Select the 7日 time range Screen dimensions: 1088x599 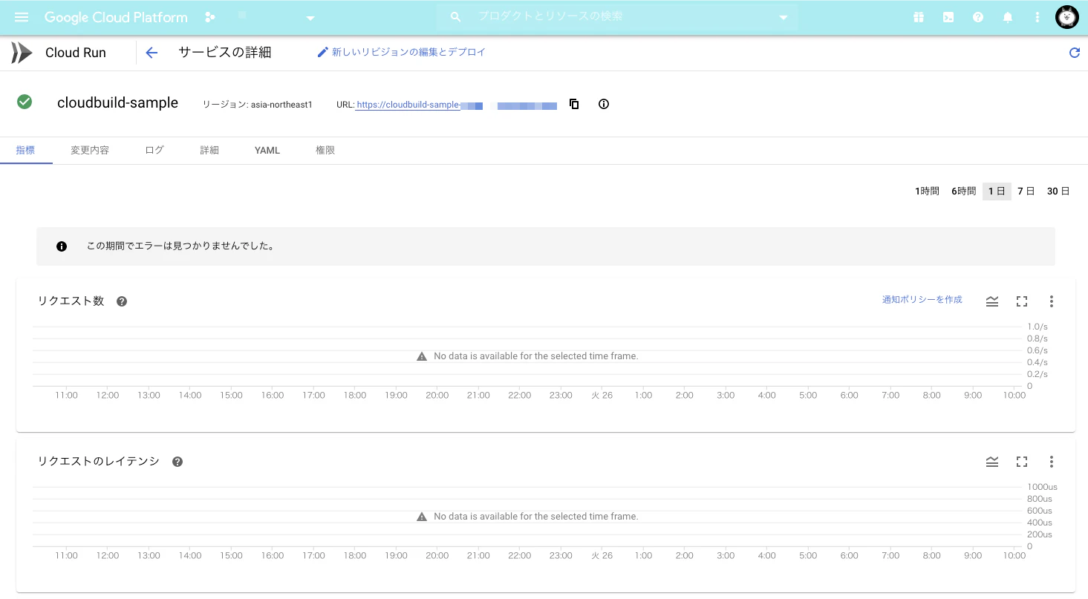[1026, 192]
